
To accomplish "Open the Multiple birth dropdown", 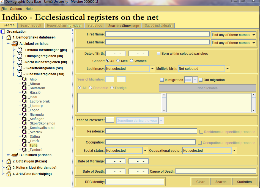I will pyautogui.click(x=227, y=68).
